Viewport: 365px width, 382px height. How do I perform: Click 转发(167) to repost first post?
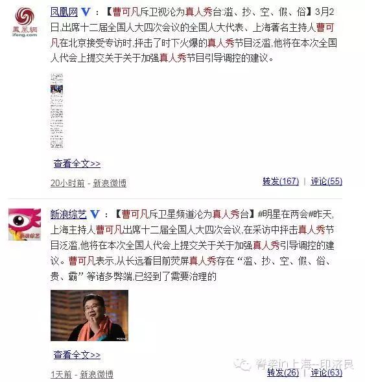coord(281,181)
